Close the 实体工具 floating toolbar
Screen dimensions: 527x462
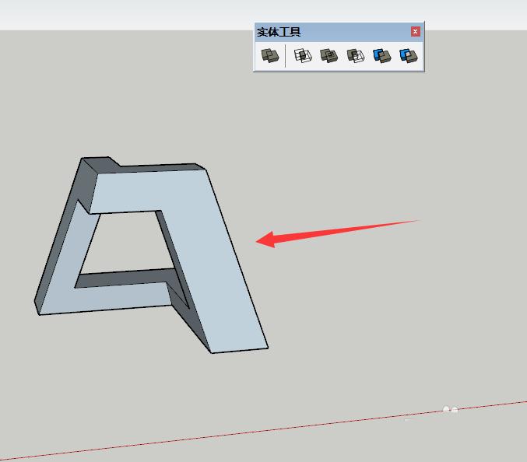[416, 31]
